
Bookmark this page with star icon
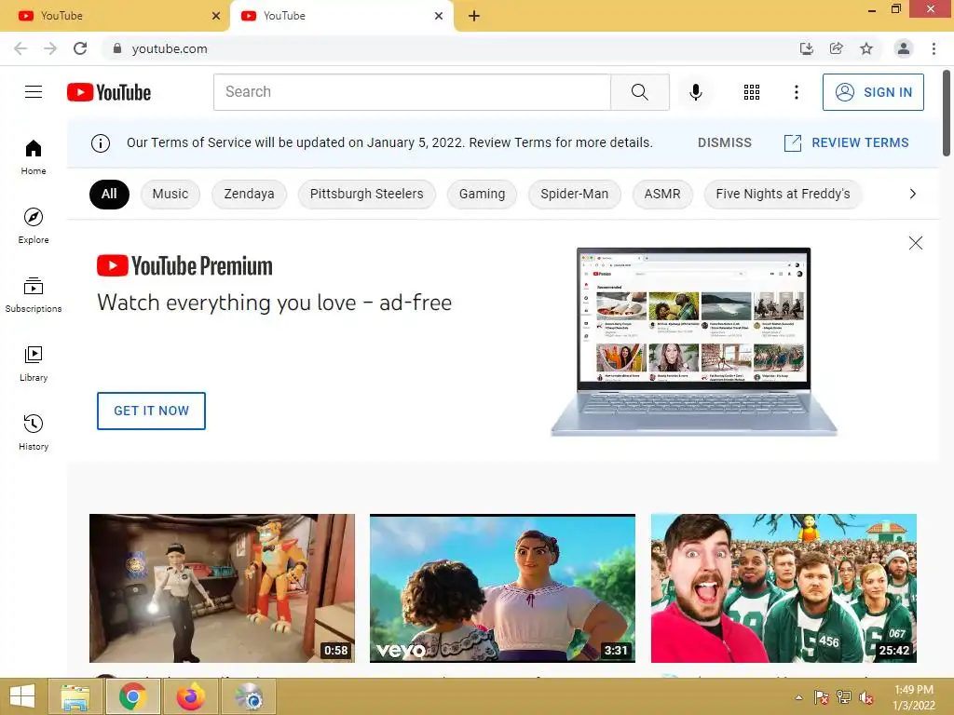866,48
